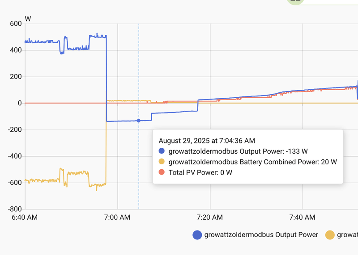Click the W unit label above the y-axis
Image resolution: width=358 pixels, height=255 pixels.
pos(28,18)
